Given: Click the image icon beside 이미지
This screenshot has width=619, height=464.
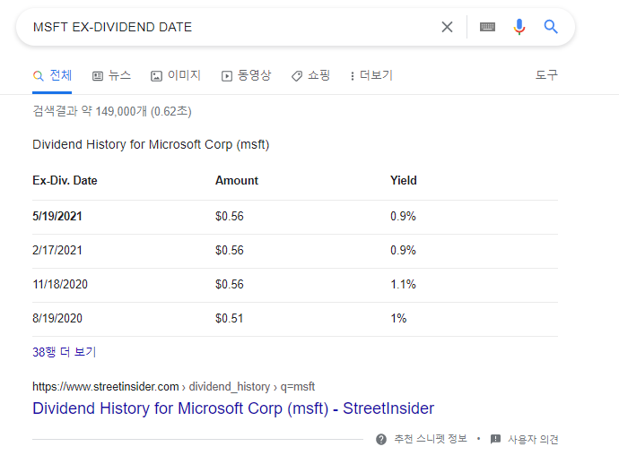Looking at the screenshot, I should (x=156, y=76).
